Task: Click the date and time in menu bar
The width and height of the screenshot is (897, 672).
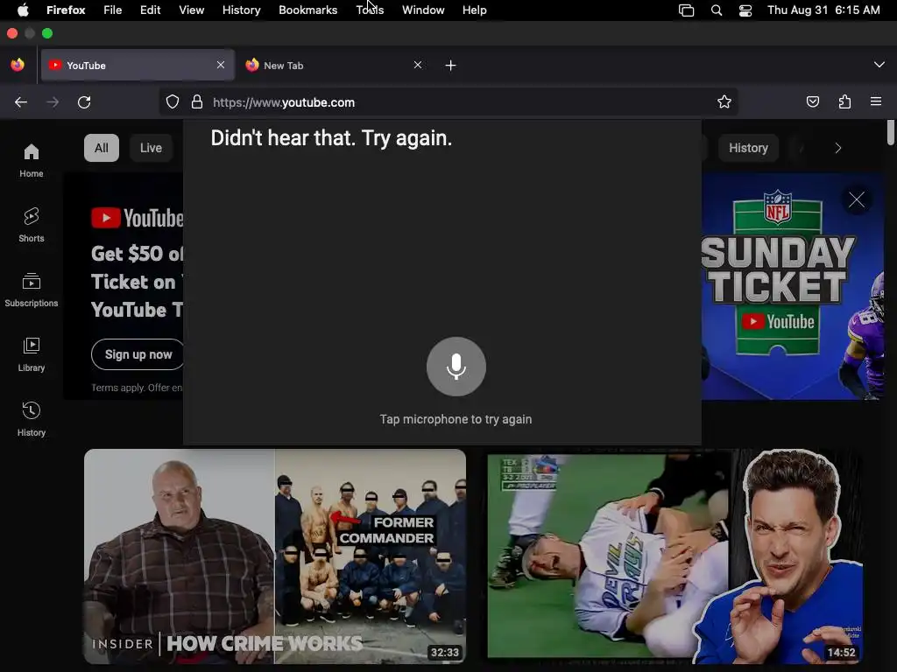Action: tap(823, 10)
